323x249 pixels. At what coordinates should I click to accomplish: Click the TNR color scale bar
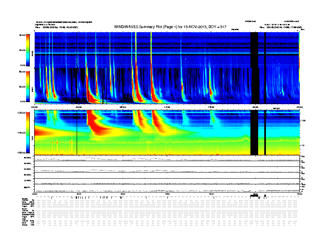pos(28,133)
